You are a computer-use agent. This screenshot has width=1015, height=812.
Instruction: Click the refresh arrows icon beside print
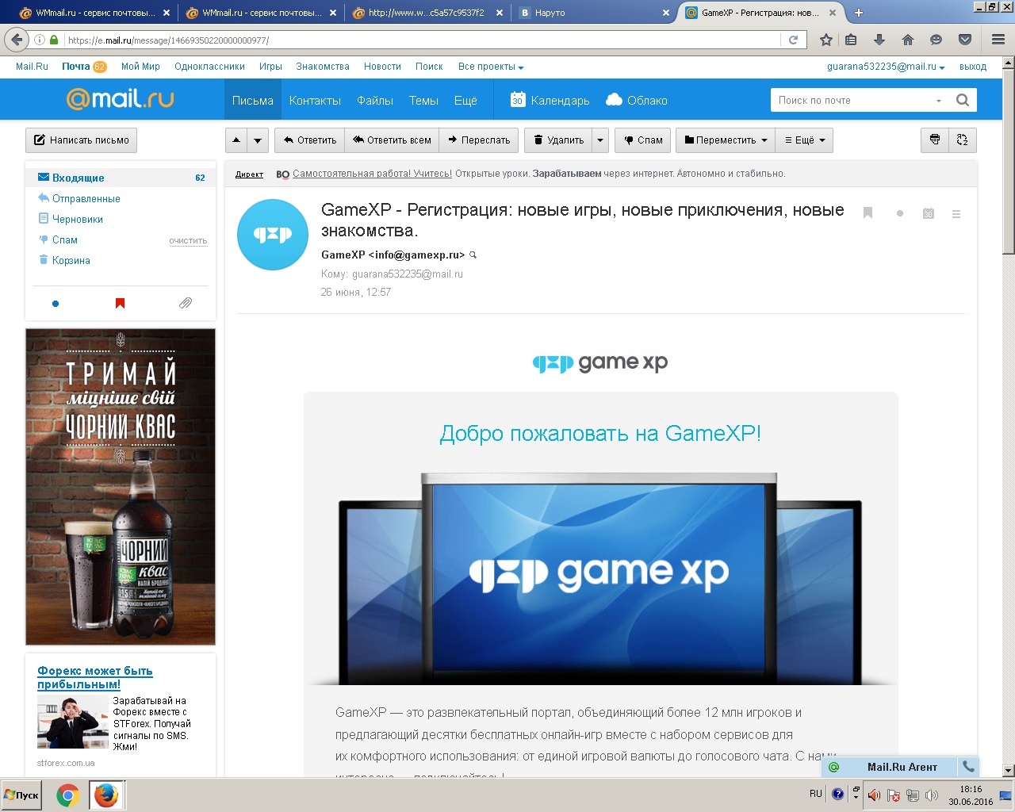962,140
